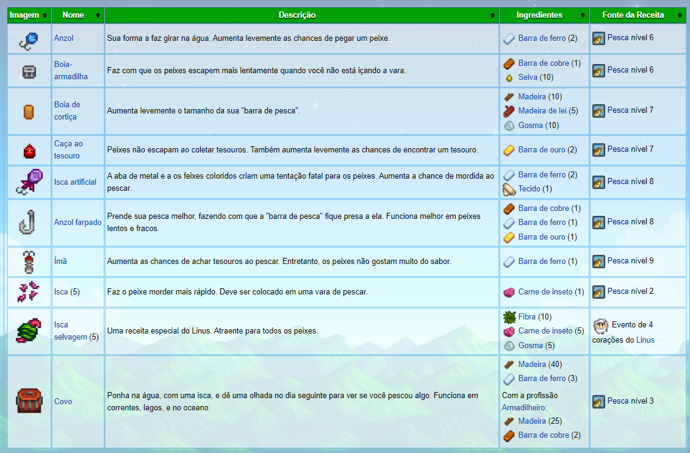Open the Isca selvagem link
The image size is (690, 453).
(70, 330)
